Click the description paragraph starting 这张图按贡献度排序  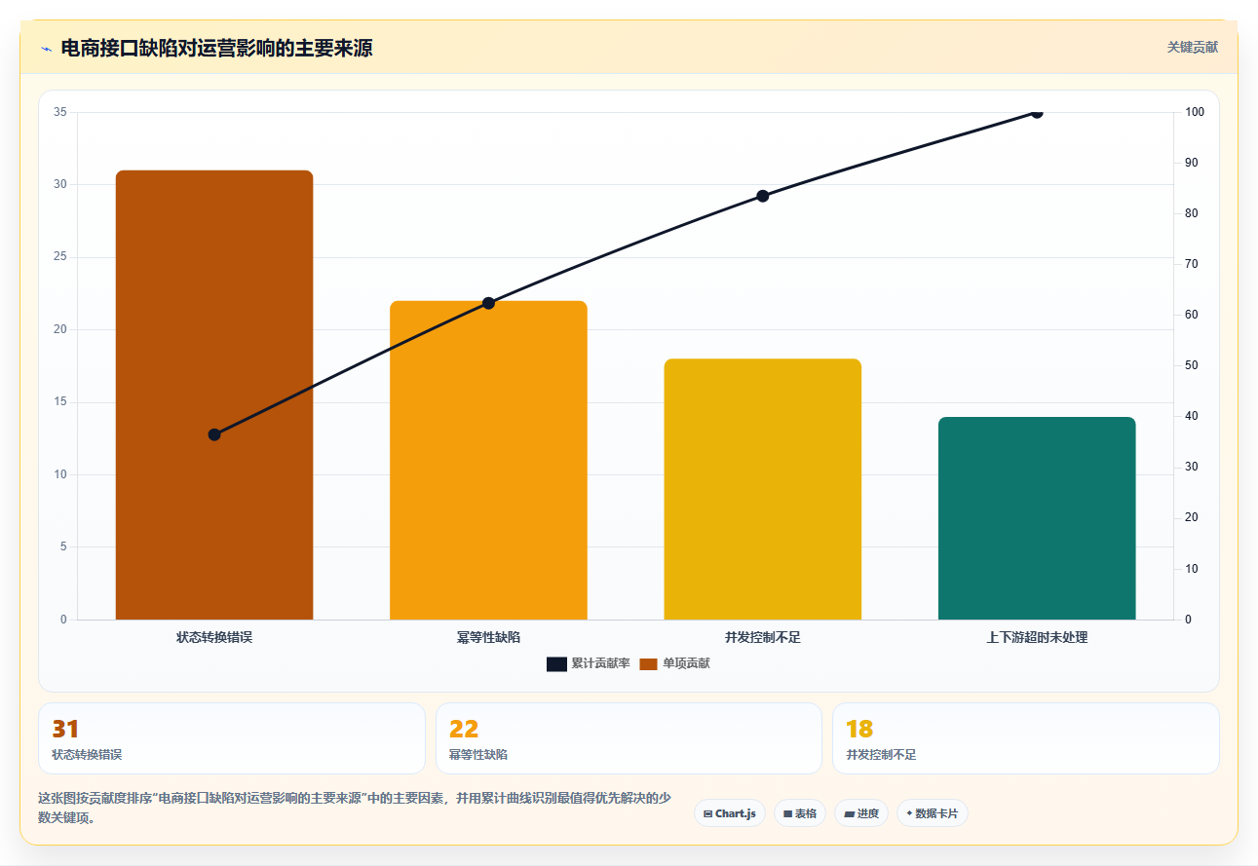pyautogui.click(x=355, y=808)
